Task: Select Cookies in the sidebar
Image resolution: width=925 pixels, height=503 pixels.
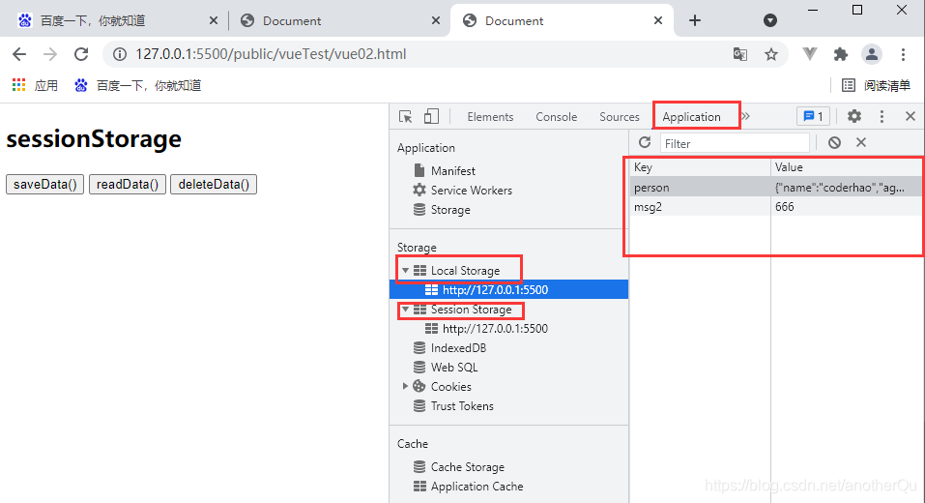Action: tap(450, 387)
